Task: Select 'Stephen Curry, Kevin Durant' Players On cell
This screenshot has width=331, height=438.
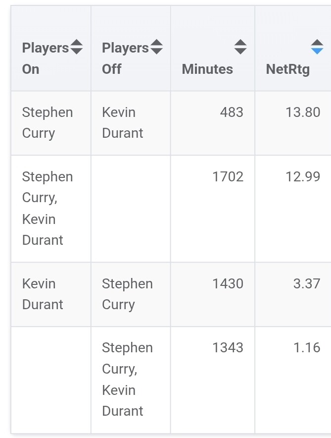Action: [47, 208]
